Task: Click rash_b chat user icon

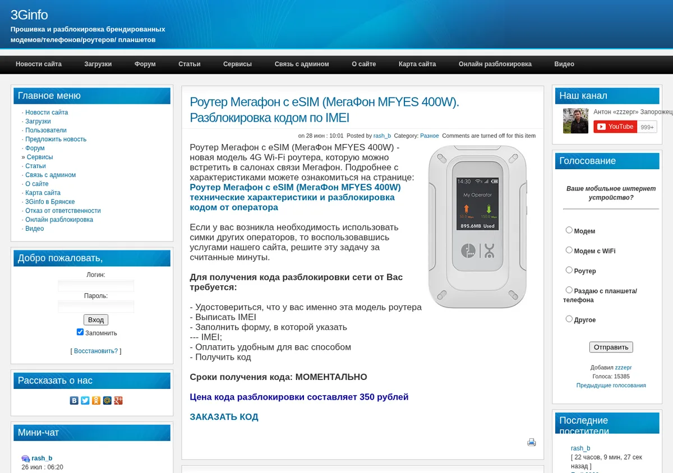Action: pyautogui.click(x=26, y=458)
